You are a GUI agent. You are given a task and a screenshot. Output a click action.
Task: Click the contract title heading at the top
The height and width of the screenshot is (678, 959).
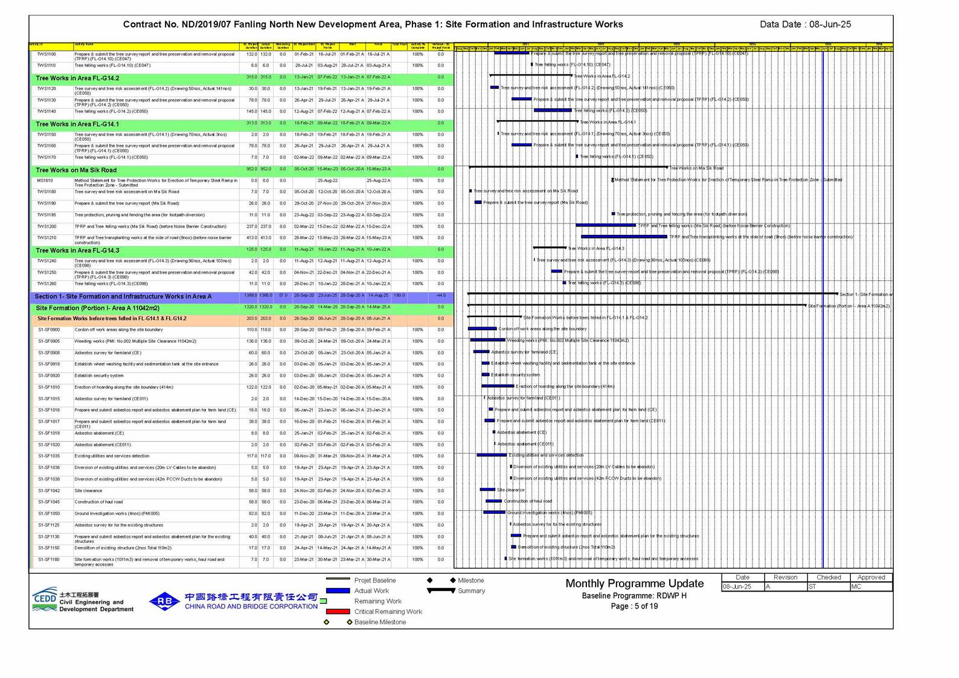coord(373,25)
